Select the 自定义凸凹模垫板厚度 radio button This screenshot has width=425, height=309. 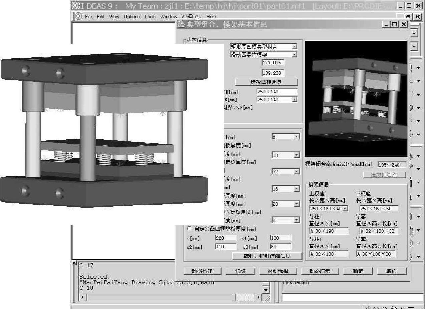[189, 229]
